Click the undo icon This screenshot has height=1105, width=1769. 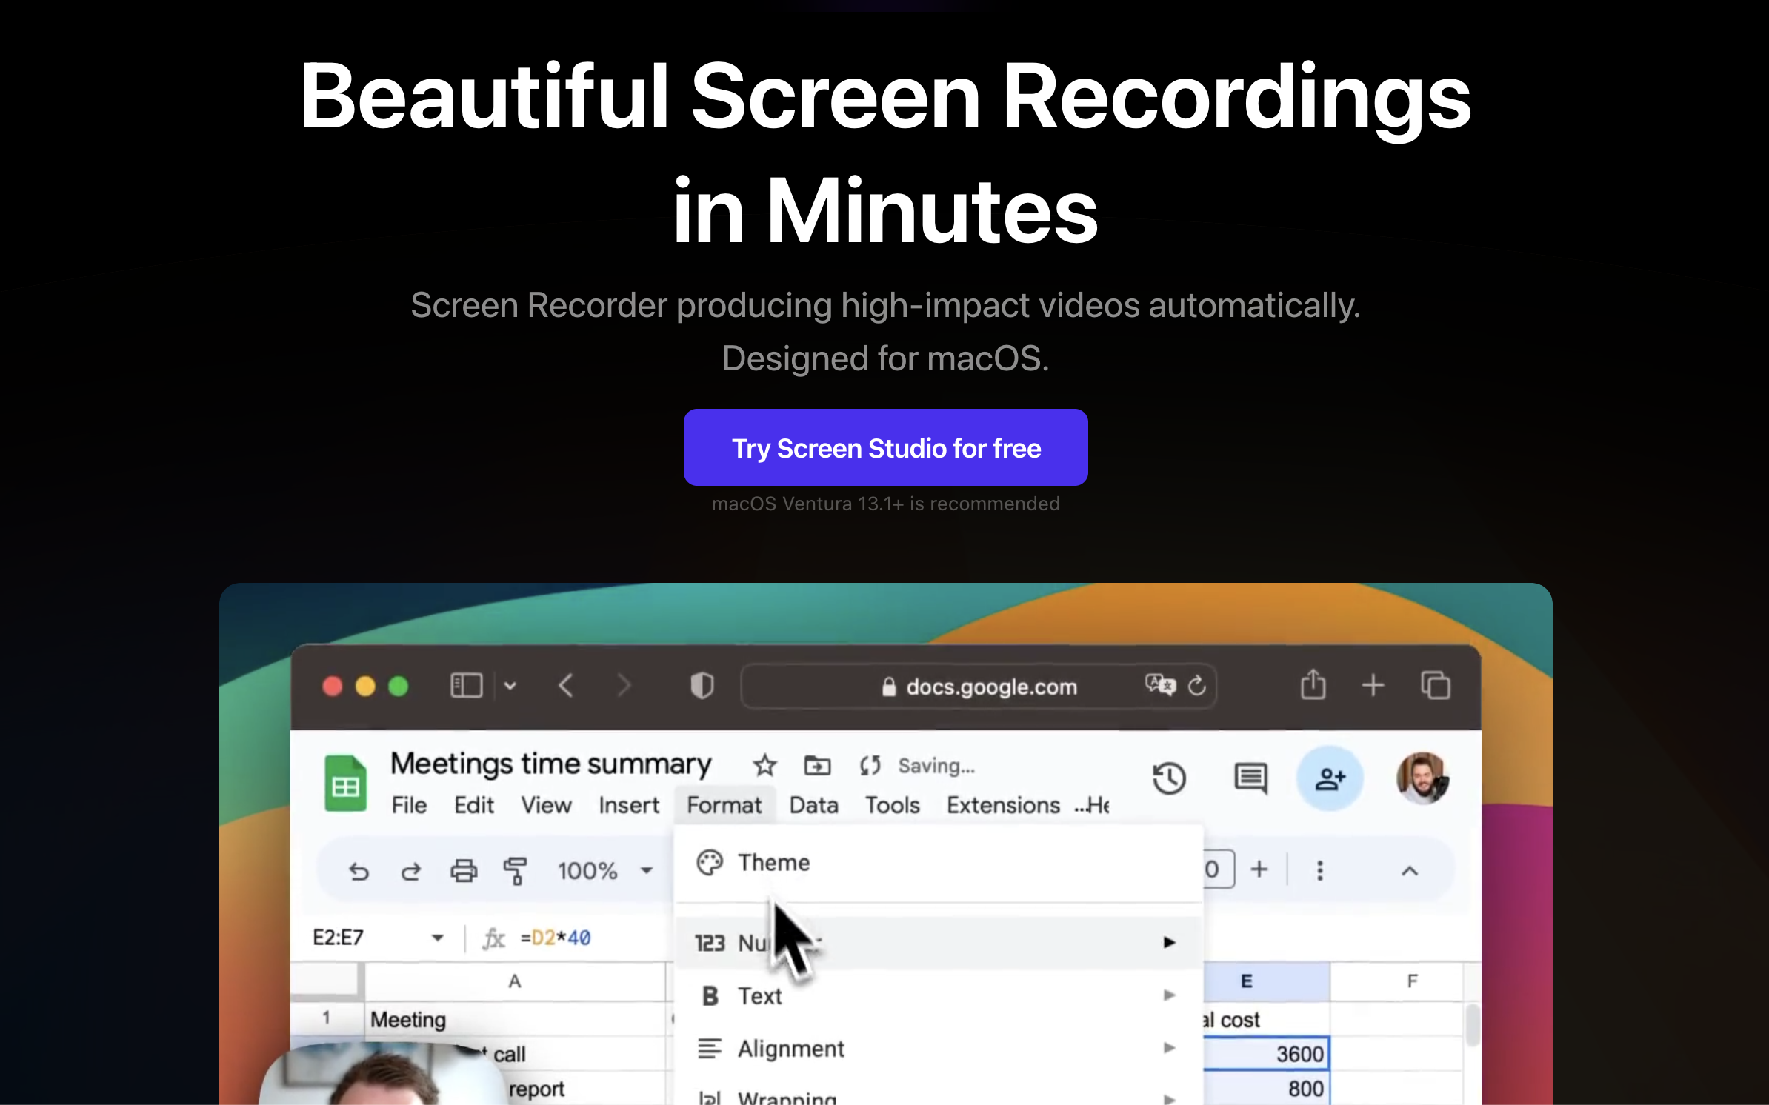coord(359,872)
